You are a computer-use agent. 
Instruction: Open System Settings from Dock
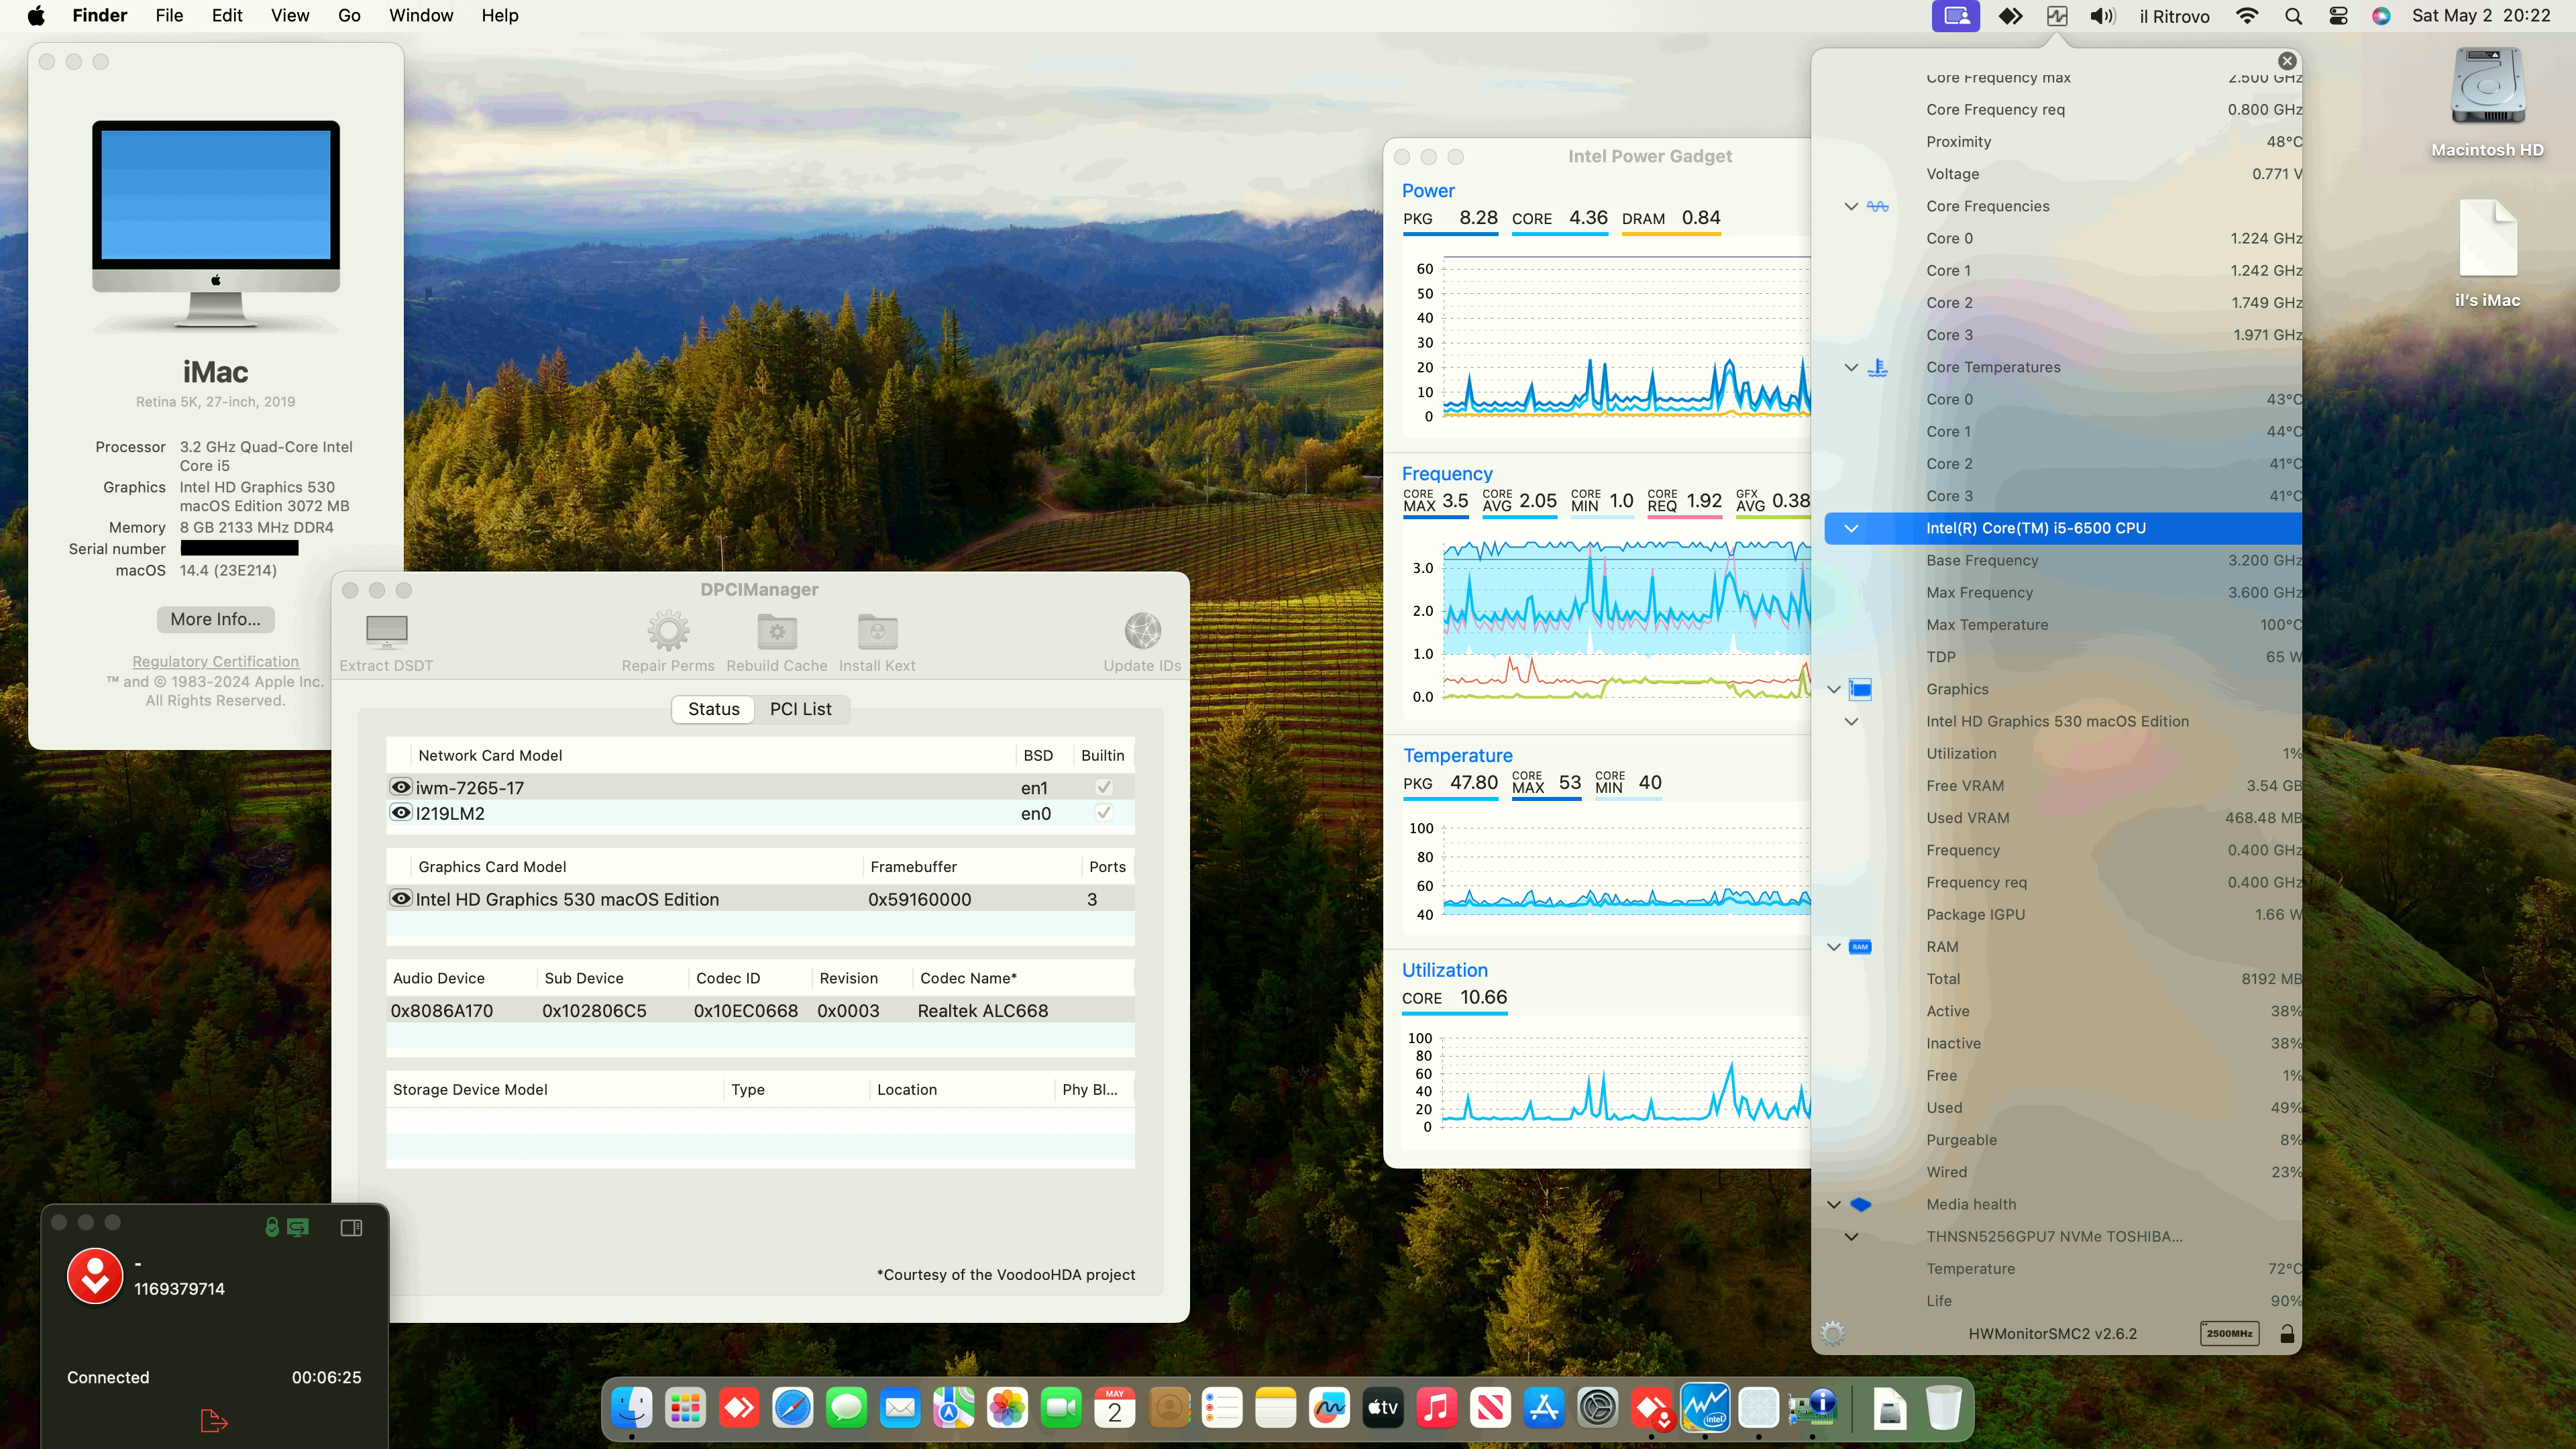point(1598,1408)
